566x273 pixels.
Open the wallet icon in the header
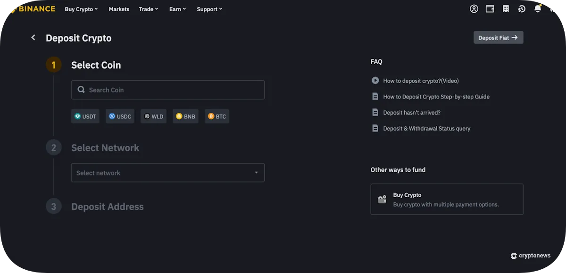(x=490, y=8)
